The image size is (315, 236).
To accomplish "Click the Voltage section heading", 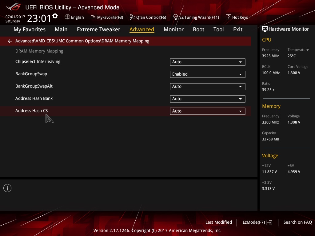I will tap(270, 156).
